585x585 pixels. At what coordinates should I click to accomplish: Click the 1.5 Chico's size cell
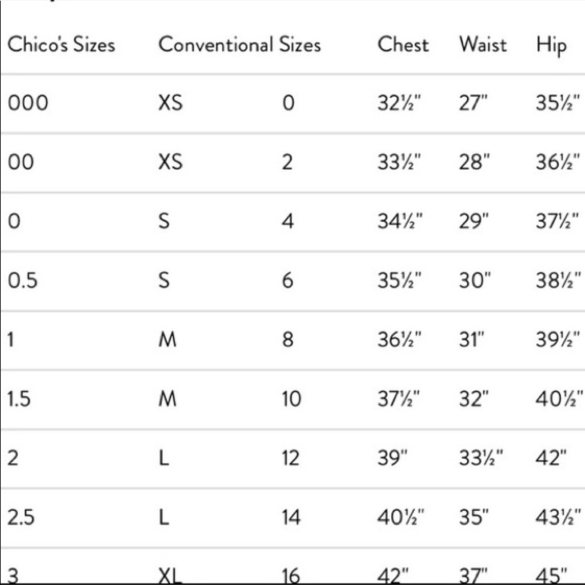point(19,399)
